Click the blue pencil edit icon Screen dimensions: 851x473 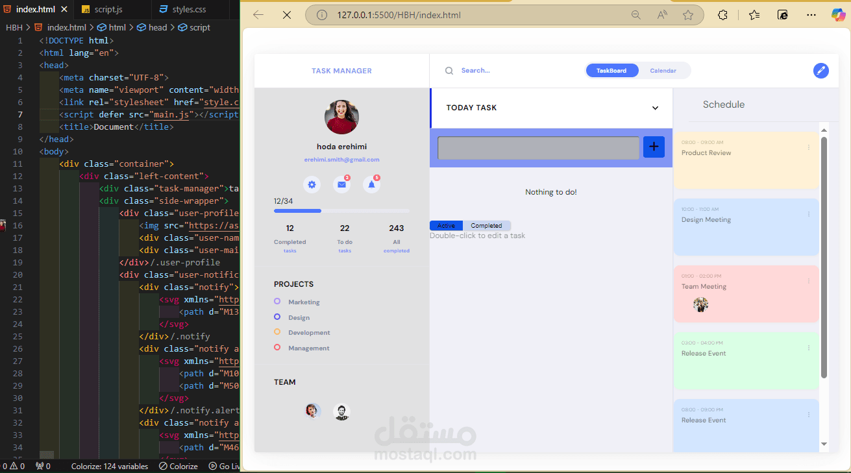(821, 71)
